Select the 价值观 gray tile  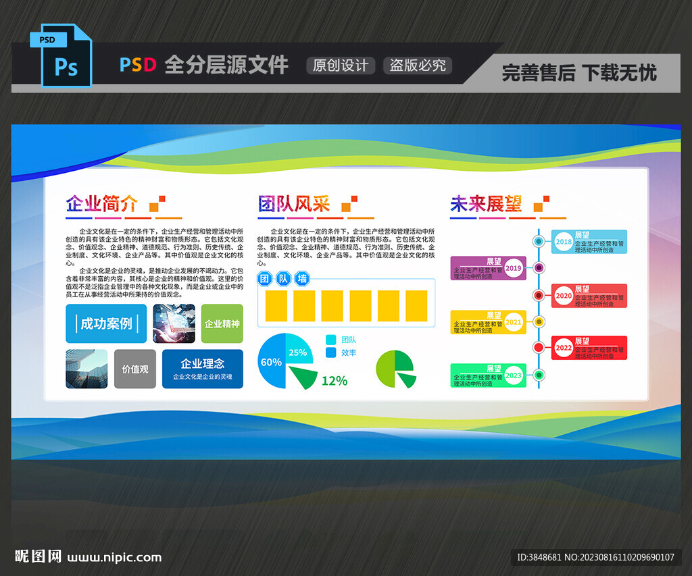[x=135, y=369]
